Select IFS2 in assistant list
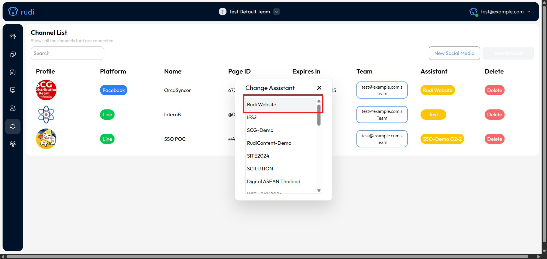 pos(281,117)
